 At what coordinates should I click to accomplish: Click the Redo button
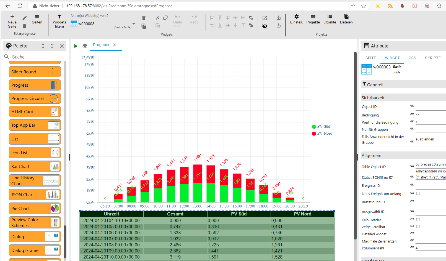pos(194,20)
